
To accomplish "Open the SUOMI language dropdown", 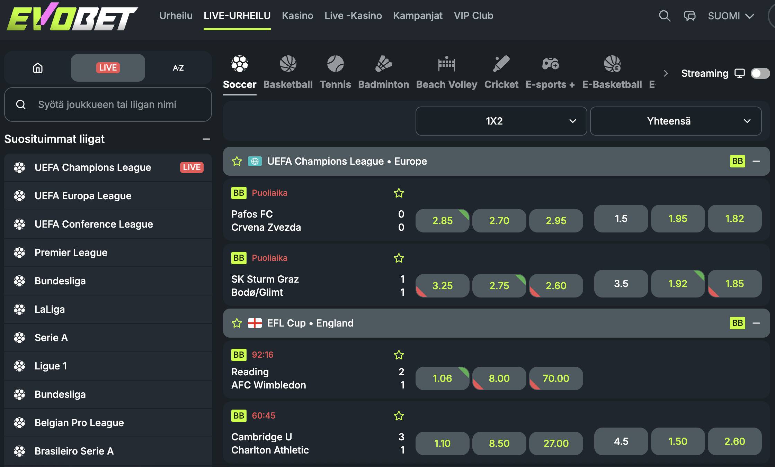I will (731, 16).
